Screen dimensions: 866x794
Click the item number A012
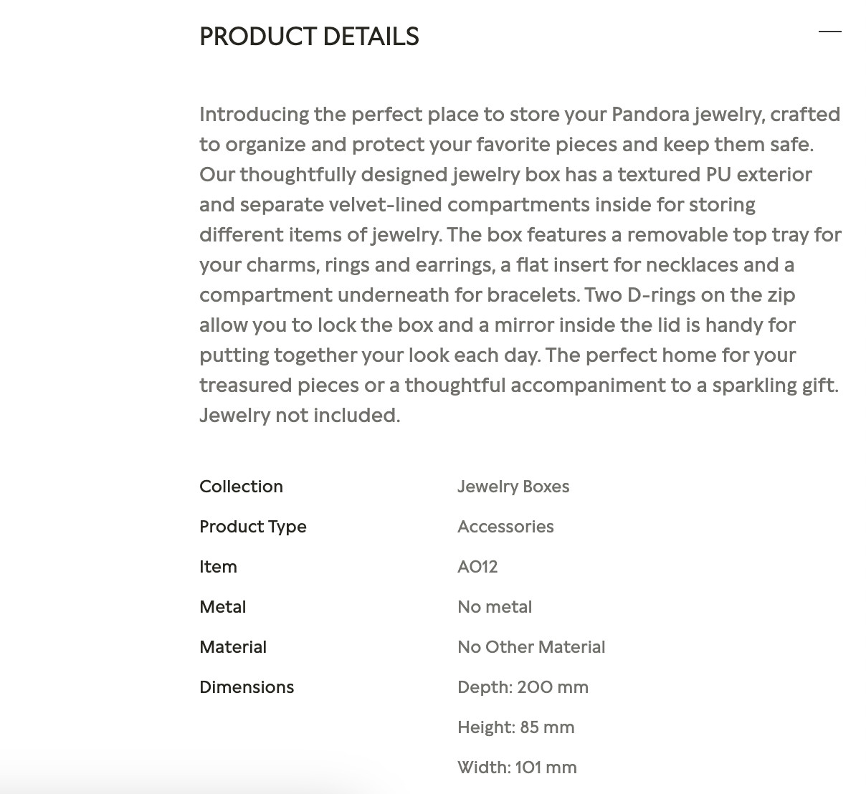(477, 567)
